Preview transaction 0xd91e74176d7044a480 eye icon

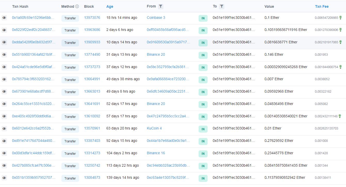coord(4,141)
